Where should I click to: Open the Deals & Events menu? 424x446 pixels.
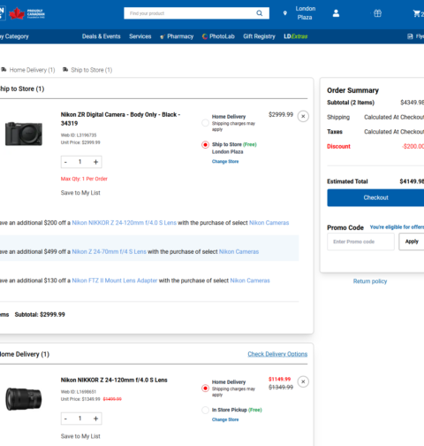[x=102, y=36]
